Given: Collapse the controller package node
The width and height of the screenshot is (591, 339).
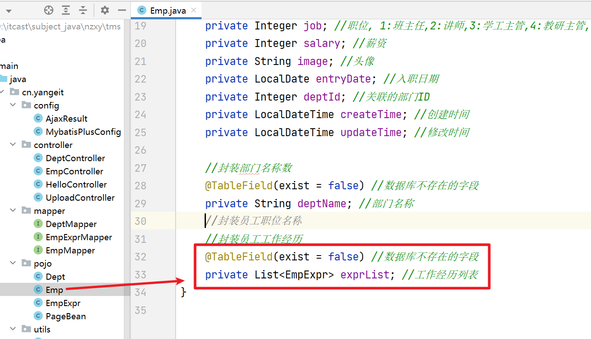Looking at the screenshot, I should coord(14,145).
